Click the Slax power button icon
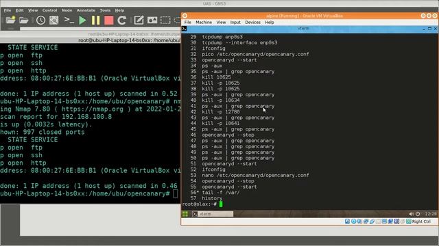439x246 pixels. [418, 214]
